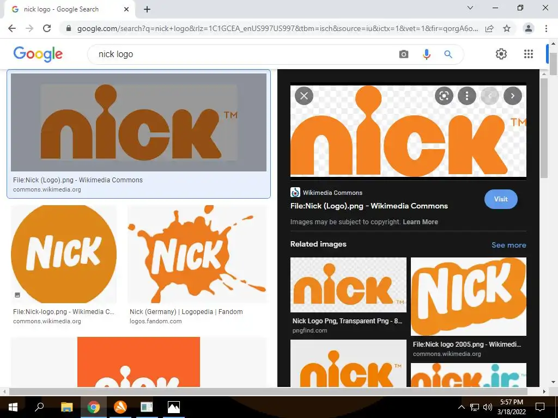The height and width of the screenshot is (418, 558).
Task: Go to Google home via logo
Action: coord(38,54)
